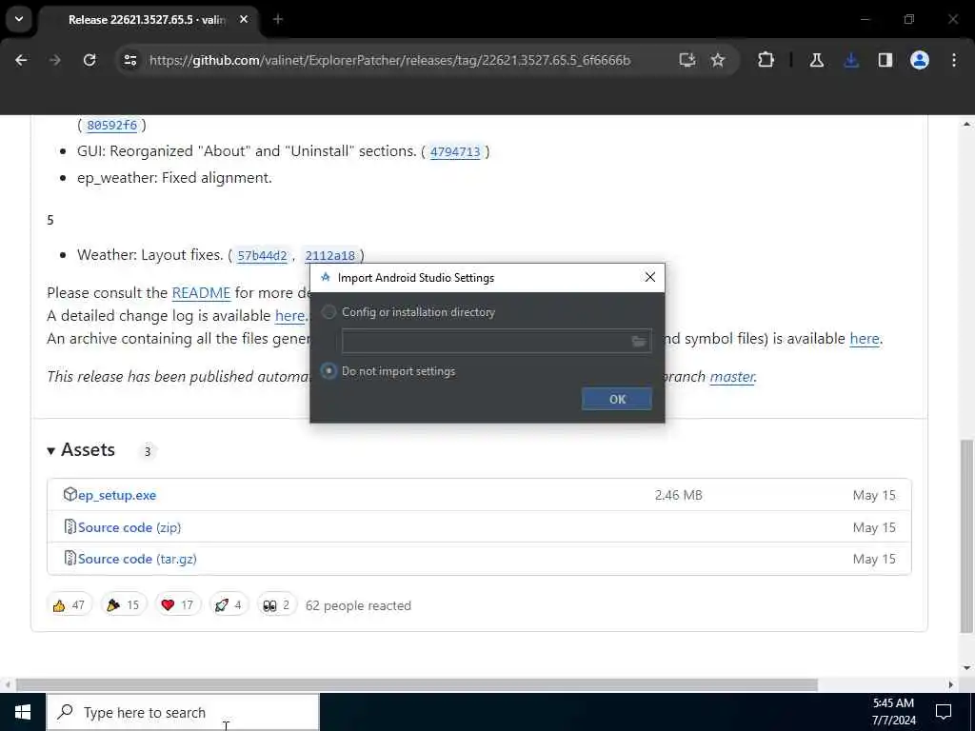Open commit 57b44d2 link
The width and height of the screenshot is (975, 731).
263,255
